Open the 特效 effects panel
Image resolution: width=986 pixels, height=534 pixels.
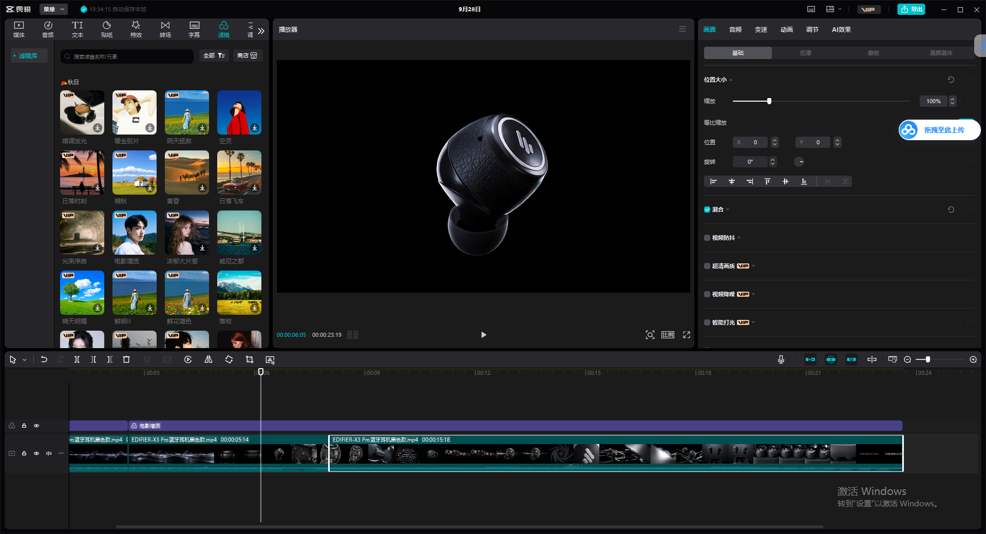[136, 29]
